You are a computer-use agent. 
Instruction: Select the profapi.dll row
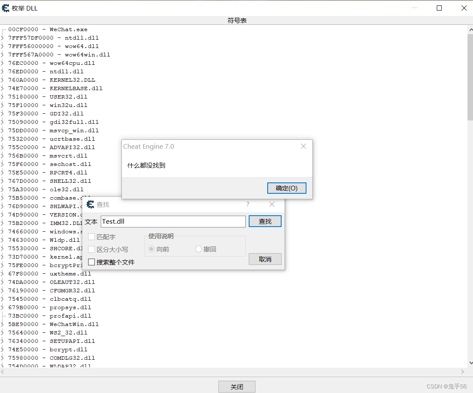pyautogui.click(x=49, y=316)
